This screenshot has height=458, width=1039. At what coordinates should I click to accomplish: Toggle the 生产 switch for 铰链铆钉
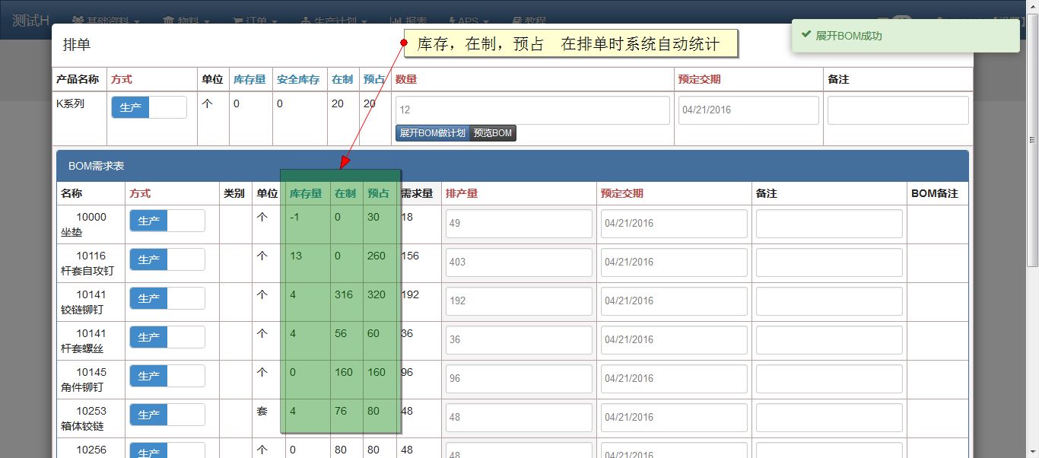tap(167, 299)
